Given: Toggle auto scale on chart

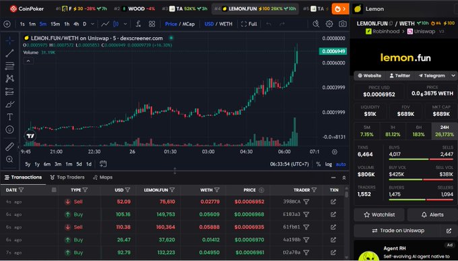Looking at the screenshot, I should pyautogui.click(x=341, y=164).
